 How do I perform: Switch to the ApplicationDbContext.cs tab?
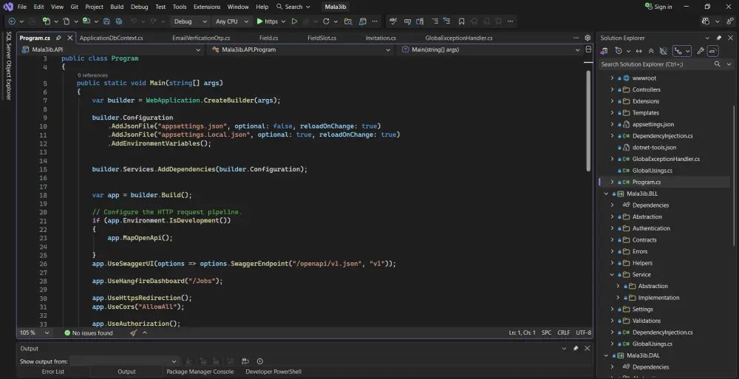[112, 38]
